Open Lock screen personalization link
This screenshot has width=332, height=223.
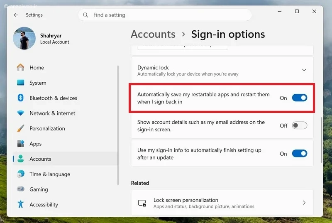click(222, 203)
